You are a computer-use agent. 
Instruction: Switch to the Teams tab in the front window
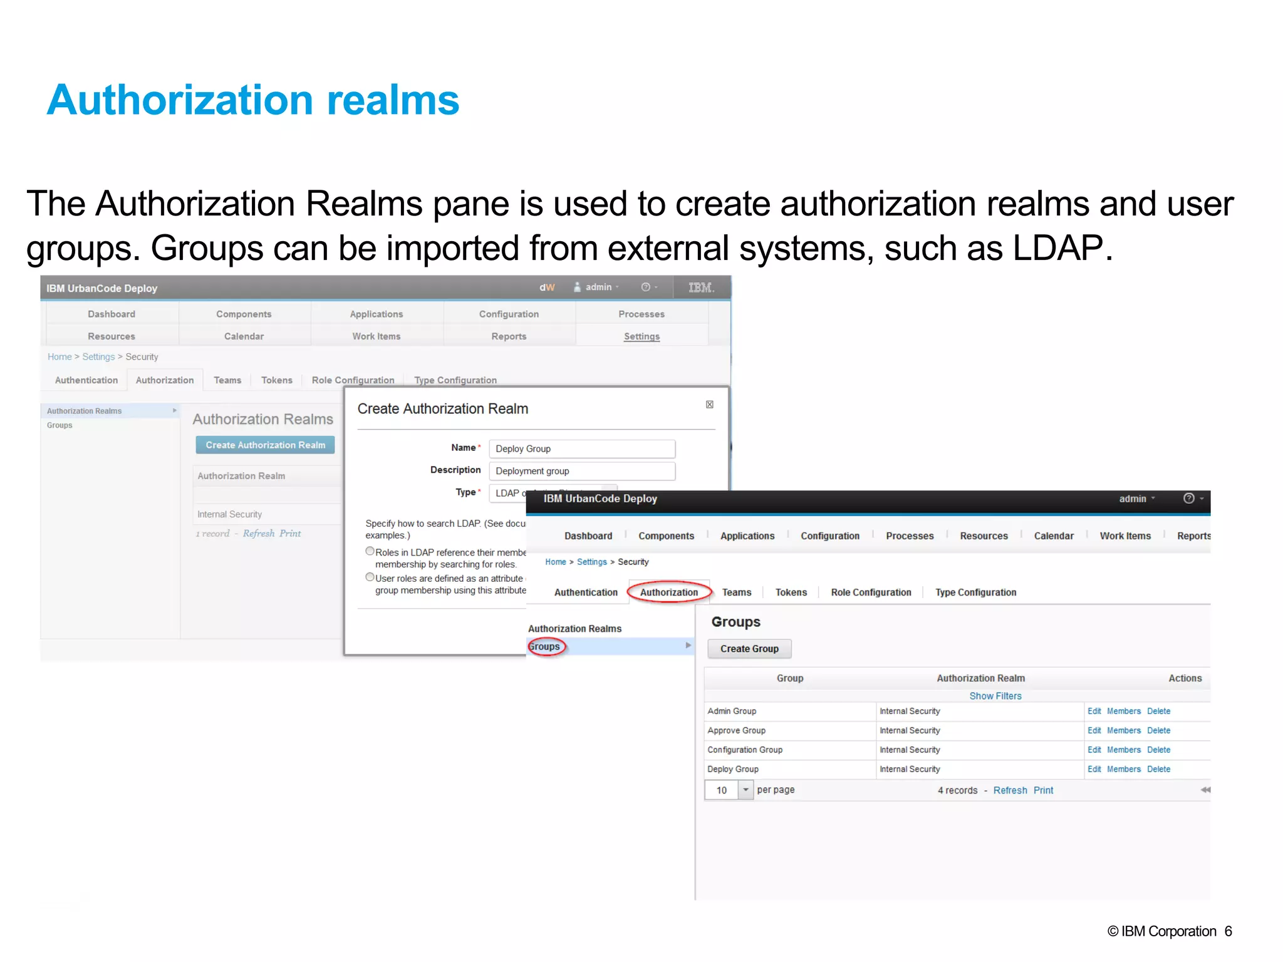pyautogui.click(x=736, y=592)
